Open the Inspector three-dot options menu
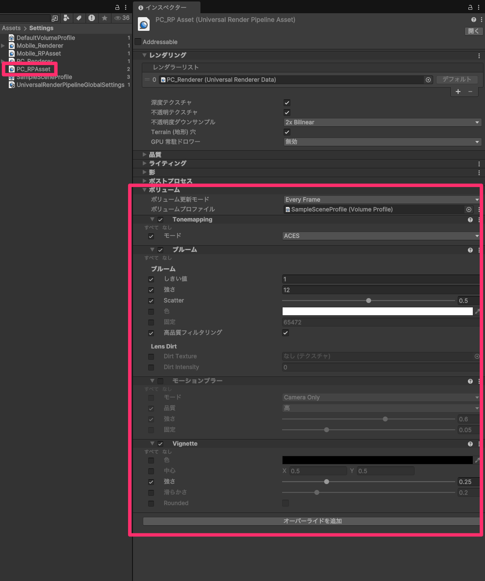The width and height of the screenshot is (485, 581). [x=478, y=7]
